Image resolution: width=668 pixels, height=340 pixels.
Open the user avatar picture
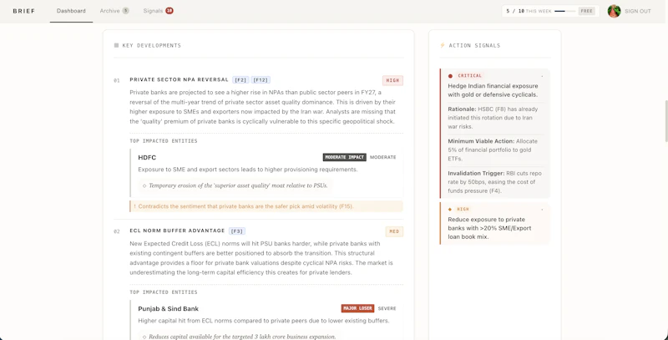[x=614, y=11]
